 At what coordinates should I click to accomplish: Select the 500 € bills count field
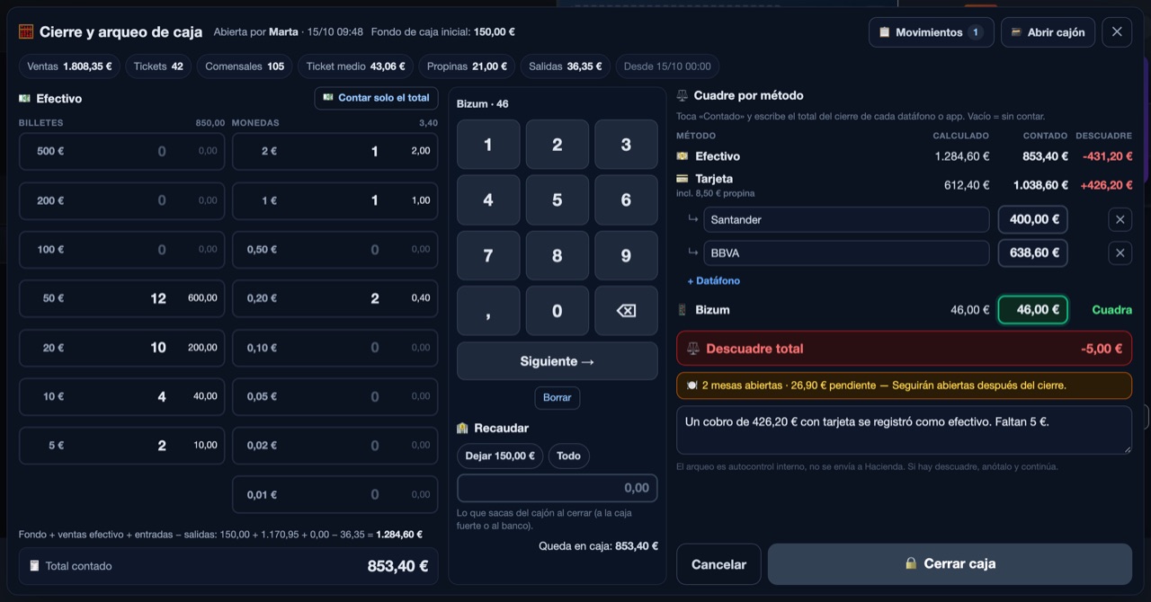pyautogui.click(x=121, y=151)
